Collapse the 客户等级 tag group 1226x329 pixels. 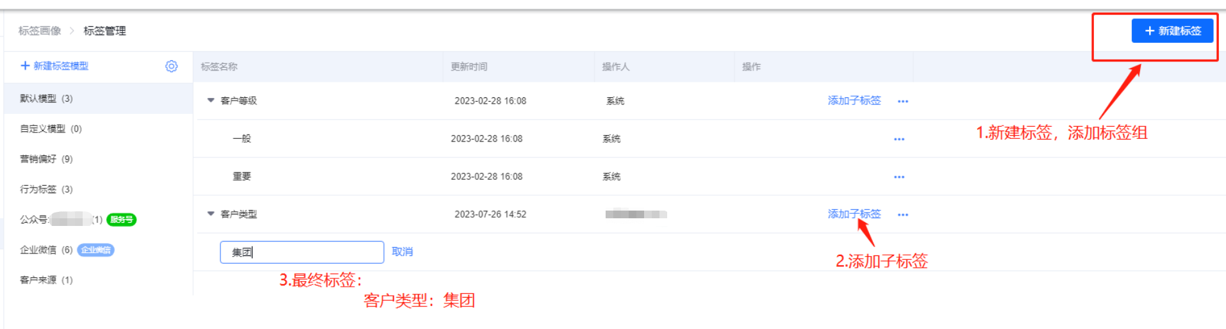click(210, 100)
